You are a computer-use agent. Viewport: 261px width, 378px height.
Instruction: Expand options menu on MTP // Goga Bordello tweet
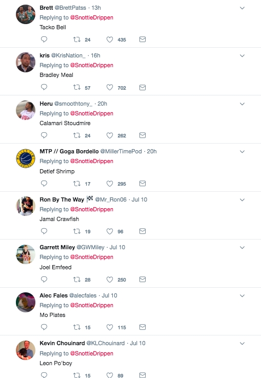[242, 152]
